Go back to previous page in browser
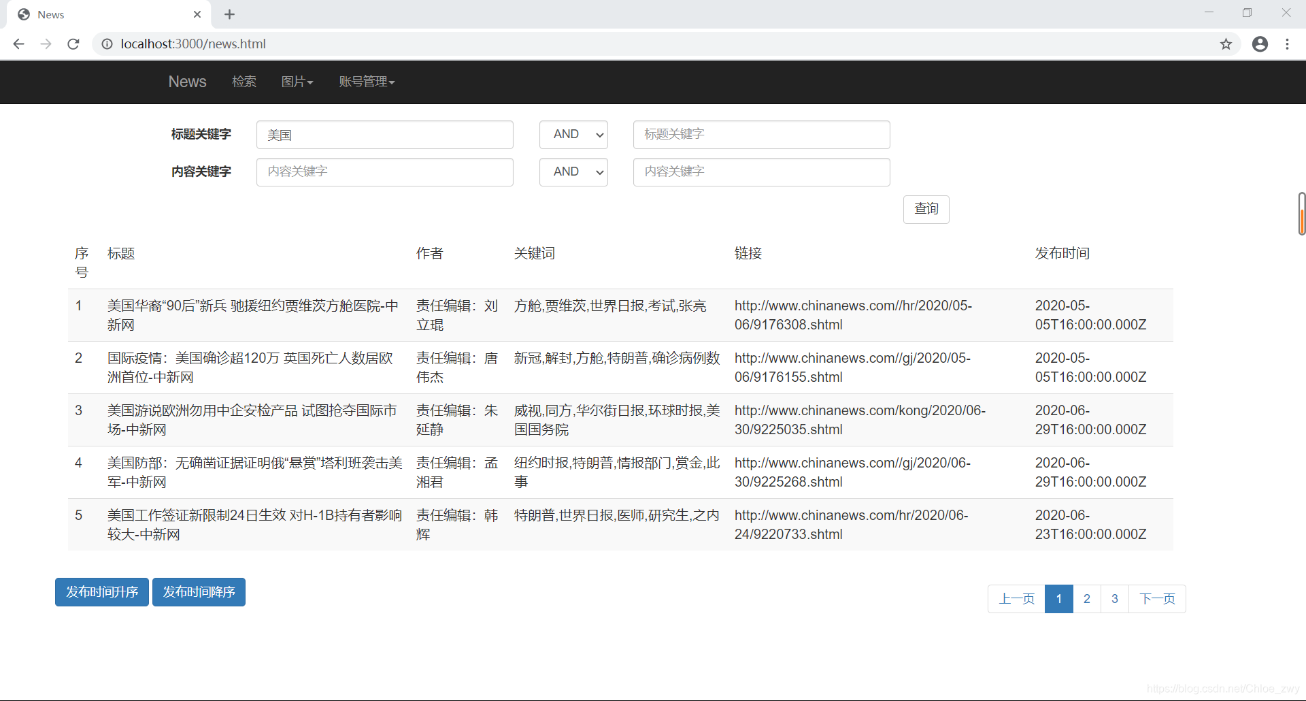The width and height of the screenshot is (1306, 701). [x=18, y=44]
